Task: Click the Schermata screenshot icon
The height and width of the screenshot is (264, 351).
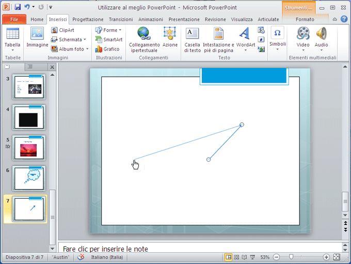Action: click(54, 40)
